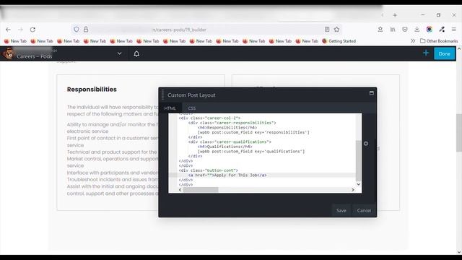Image resolution: width=462 pixels, height=260 pixels.
Task: Go back to the previous page
Action: click(8, 30)
